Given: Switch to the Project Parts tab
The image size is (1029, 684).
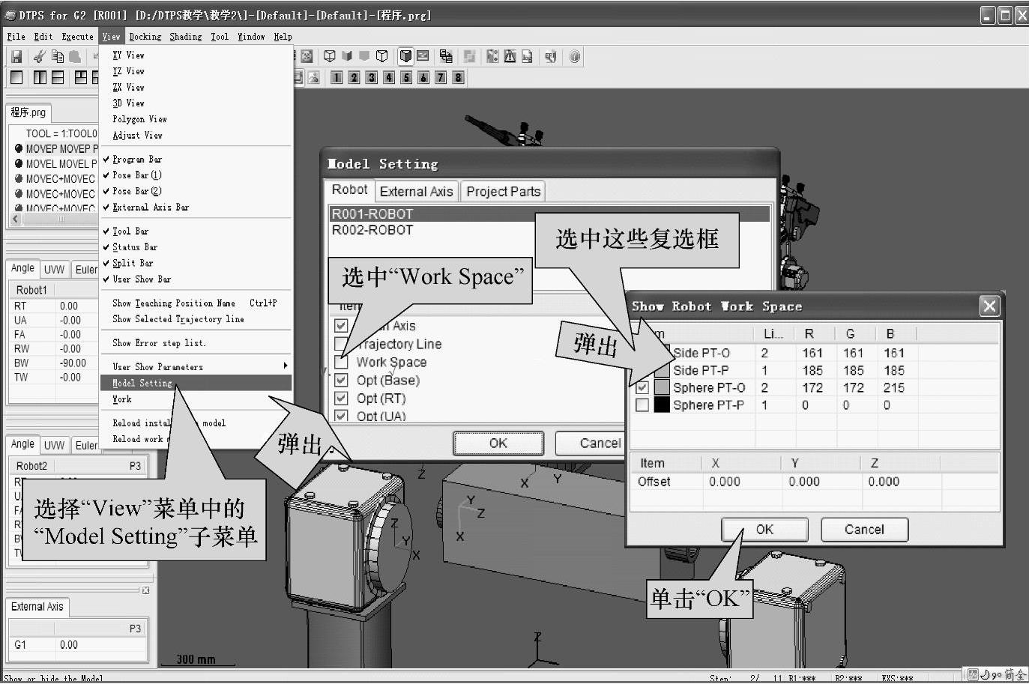Looking at the screenshot, I should (x=503, y=191).
